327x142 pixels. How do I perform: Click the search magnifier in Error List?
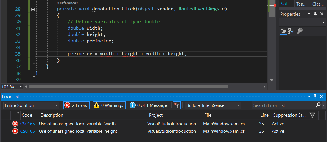coord(318,105)
